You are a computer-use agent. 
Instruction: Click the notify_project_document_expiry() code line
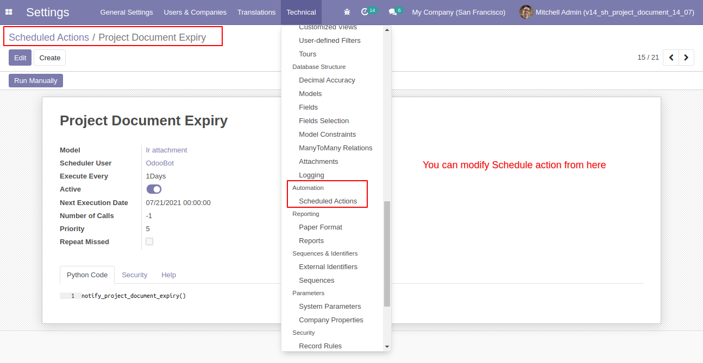click(134, 296)
